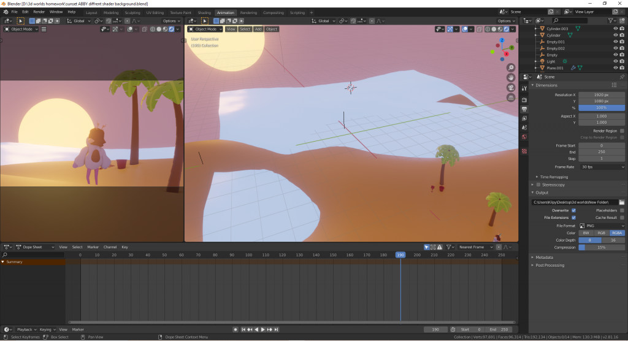Enable the Stereoscopy checkbox
The height and width of the screenshot is (341, 628).
click(x=538, y=185)
